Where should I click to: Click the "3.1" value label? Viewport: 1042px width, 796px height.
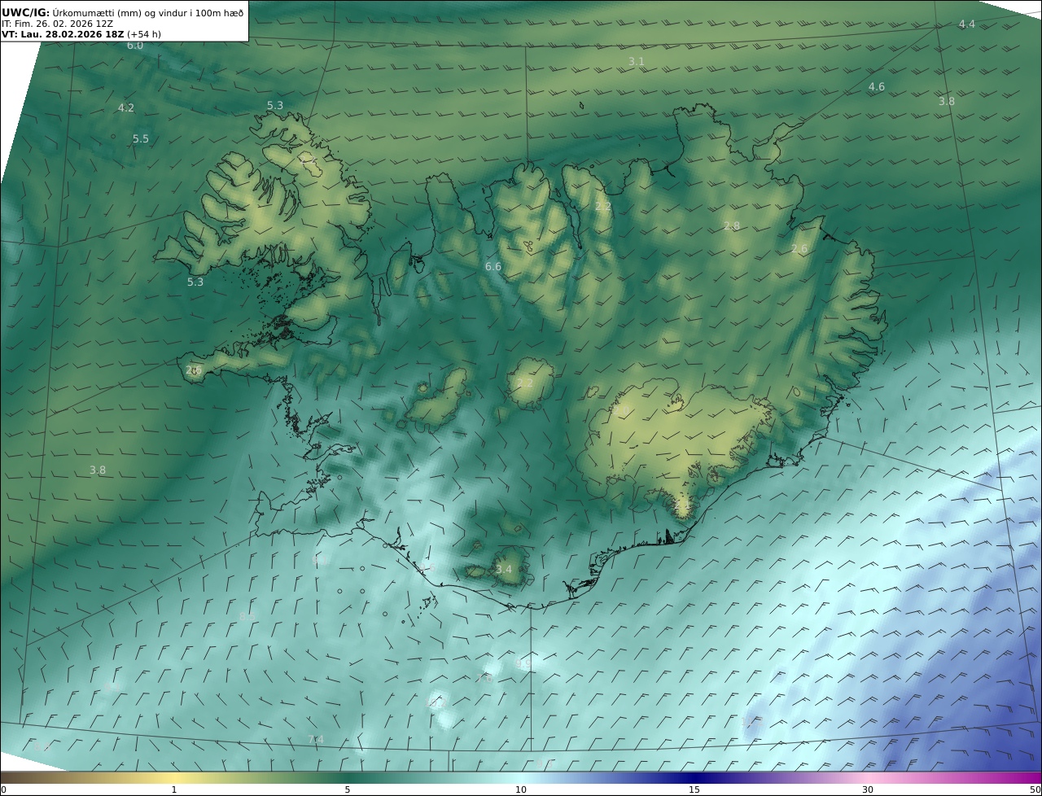[637, 62]
